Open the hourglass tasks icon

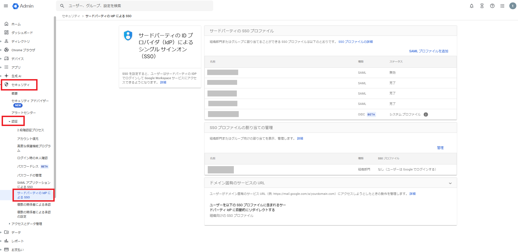(x=482, y=6)
